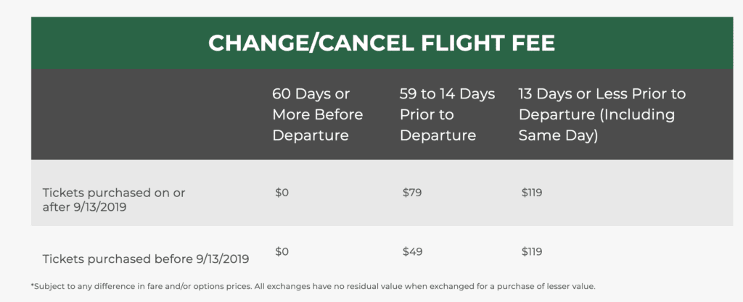Viewport: 743px width, 302px height.
Task: Click the $49 fee cell
Action: coord(411,252)
